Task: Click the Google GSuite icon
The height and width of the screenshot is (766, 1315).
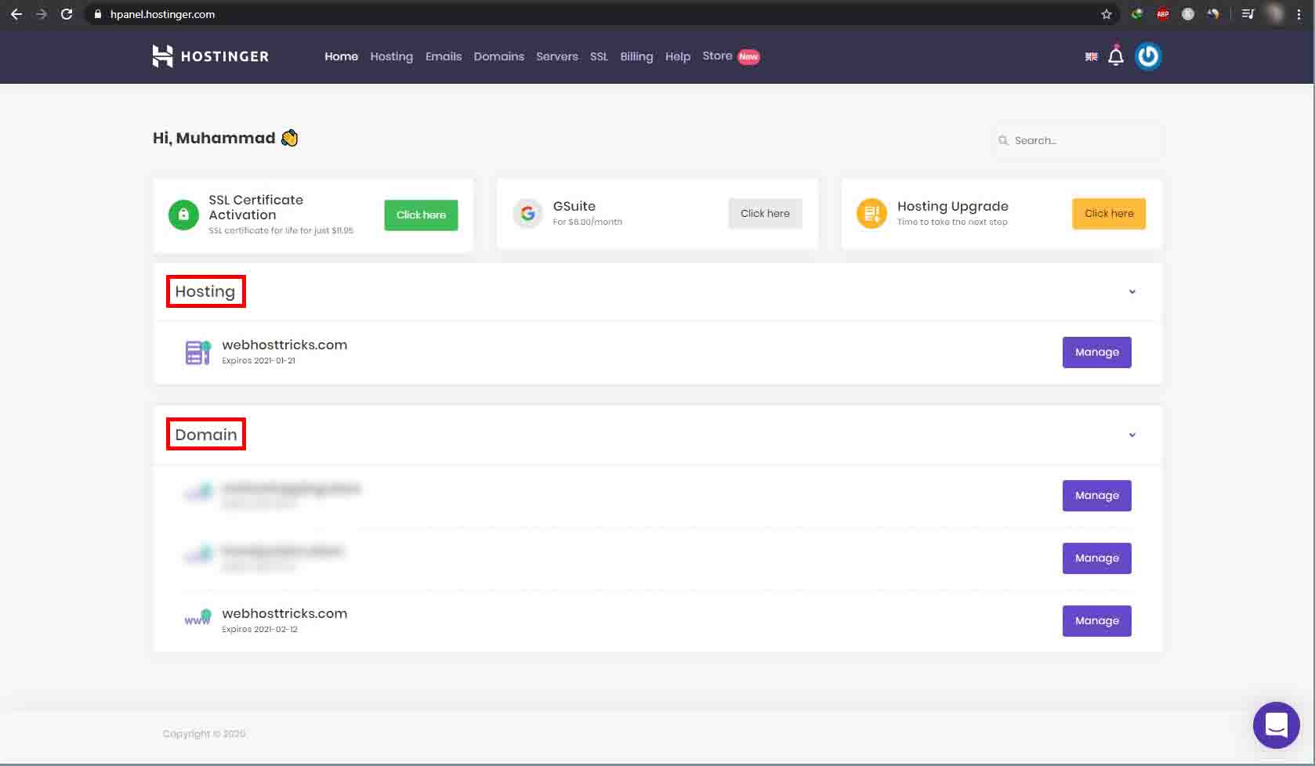Action: pos(527,213)
